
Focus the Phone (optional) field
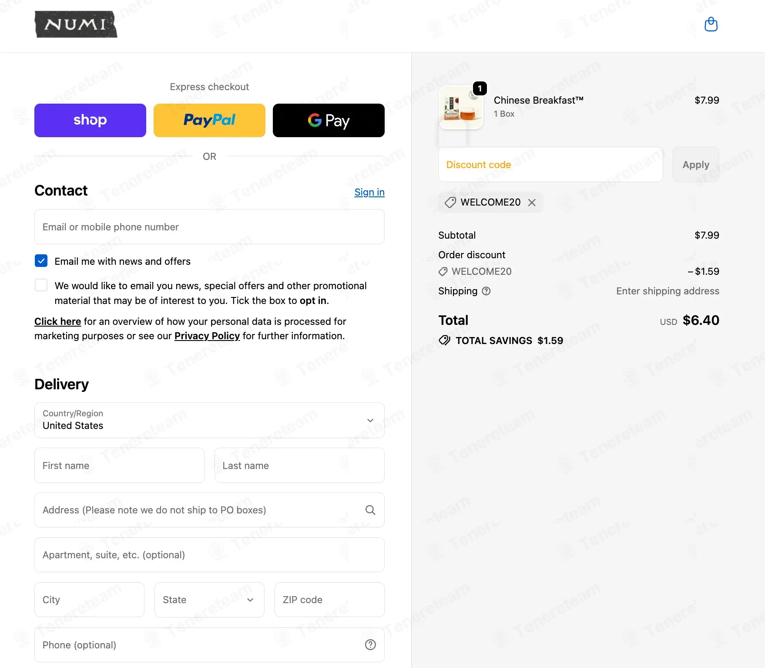(x=209, y=645)
